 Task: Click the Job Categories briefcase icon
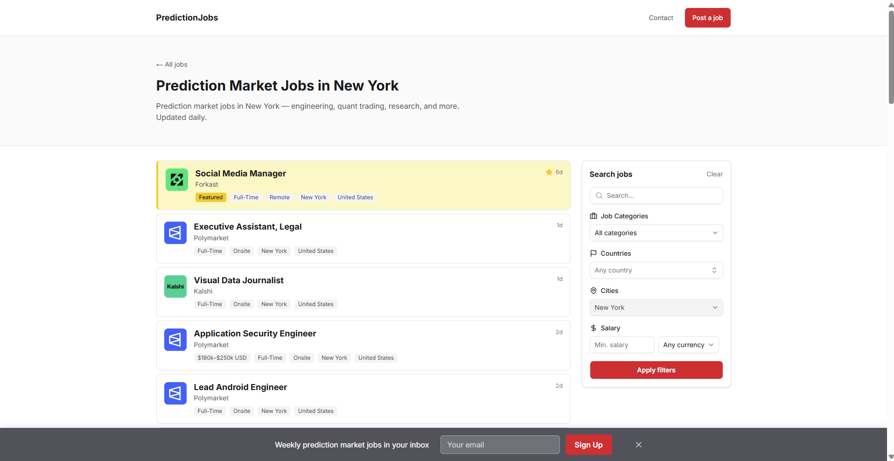(594, 216)
